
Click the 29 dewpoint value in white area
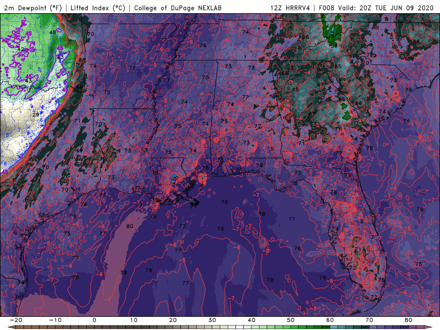coord(36,115)
